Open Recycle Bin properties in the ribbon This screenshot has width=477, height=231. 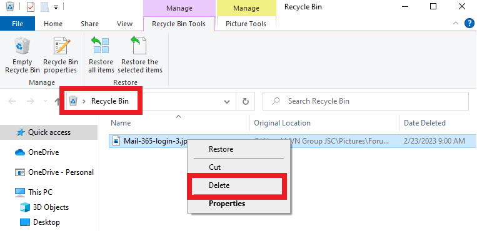[61, 55]
